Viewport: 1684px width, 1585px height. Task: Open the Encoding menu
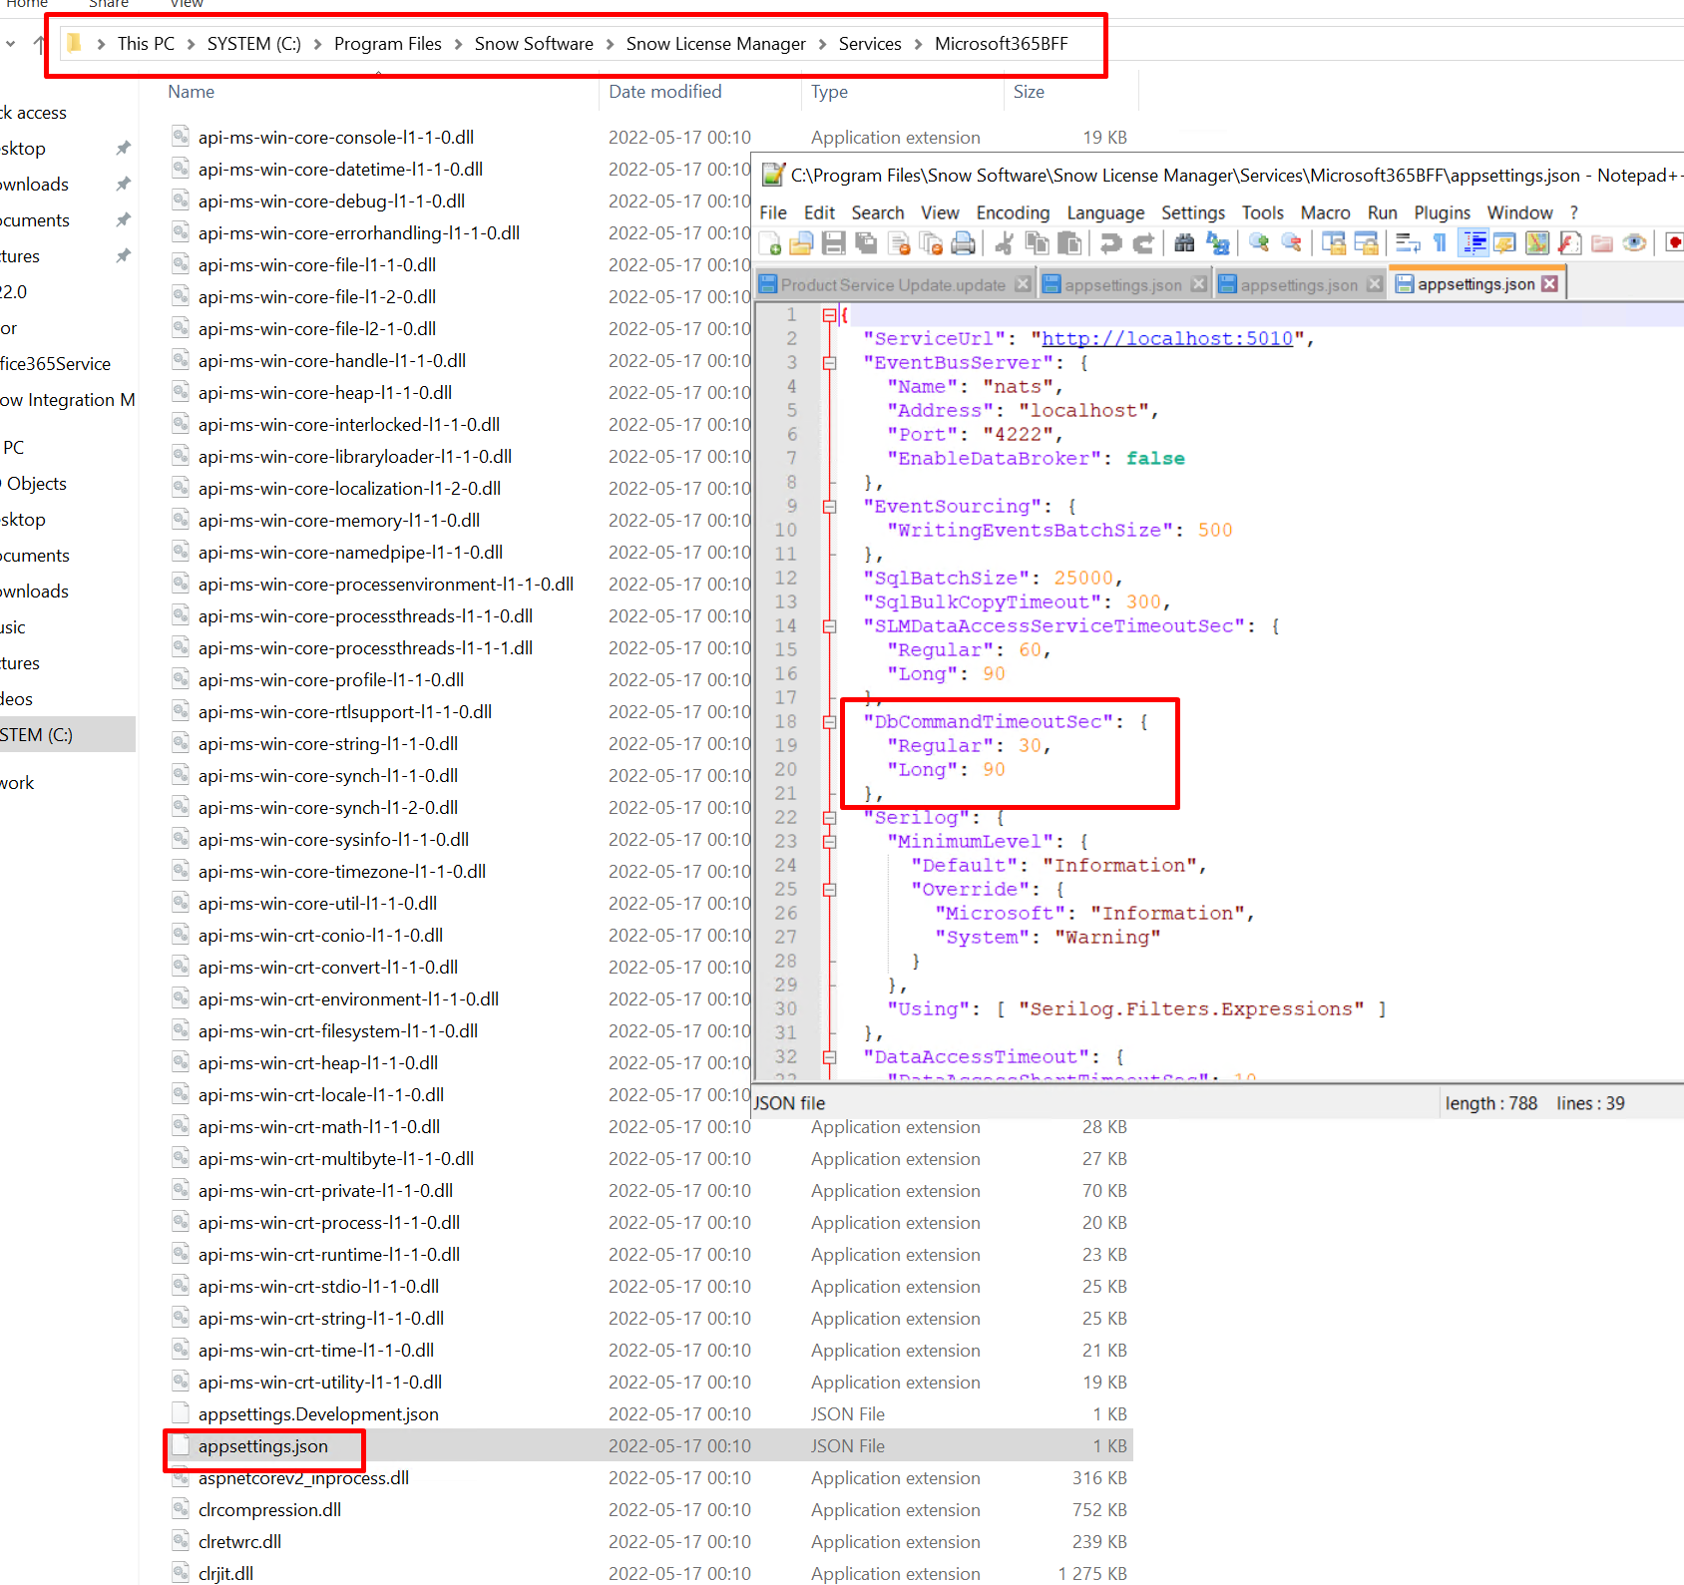[x=1013, y=212]
